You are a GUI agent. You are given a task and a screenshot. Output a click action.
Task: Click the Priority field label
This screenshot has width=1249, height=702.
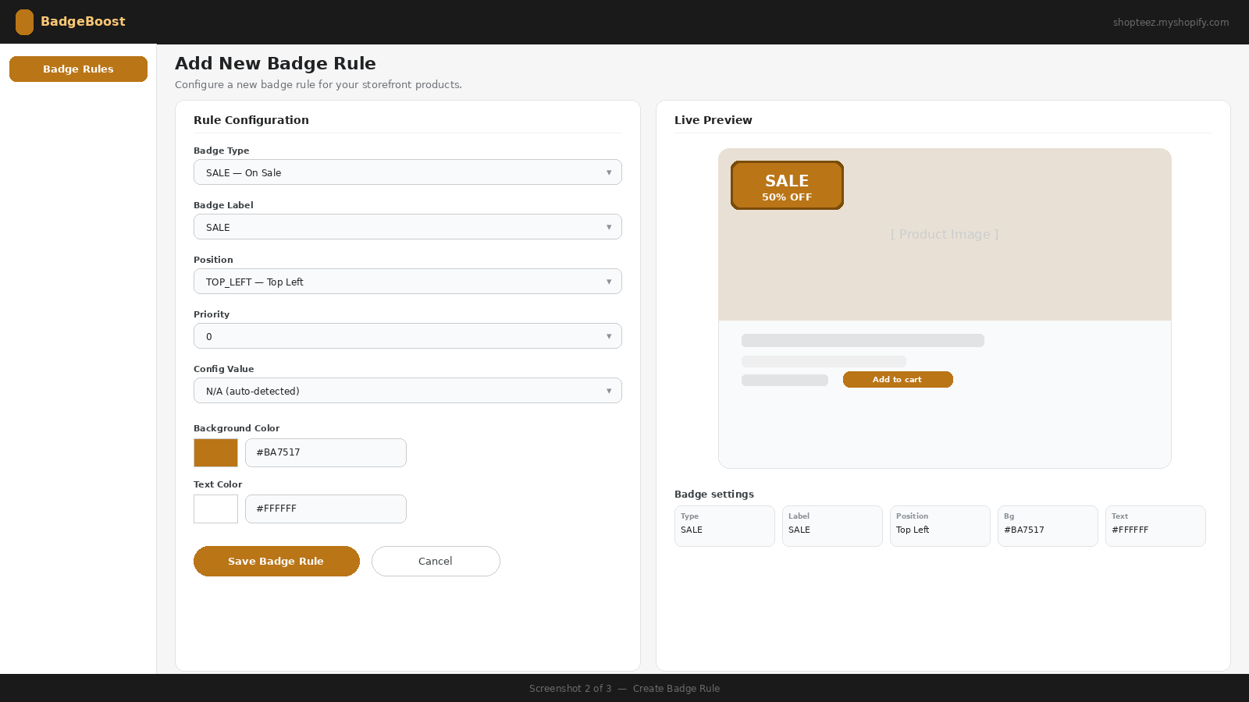[x=212, y=314]
